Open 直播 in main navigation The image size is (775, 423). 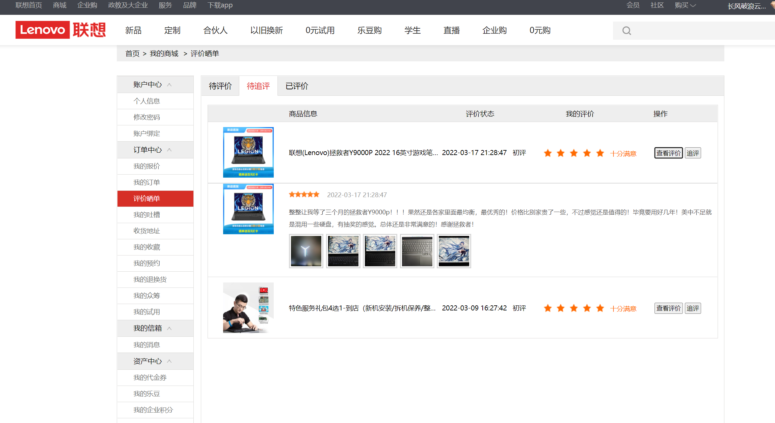[452, 30]
